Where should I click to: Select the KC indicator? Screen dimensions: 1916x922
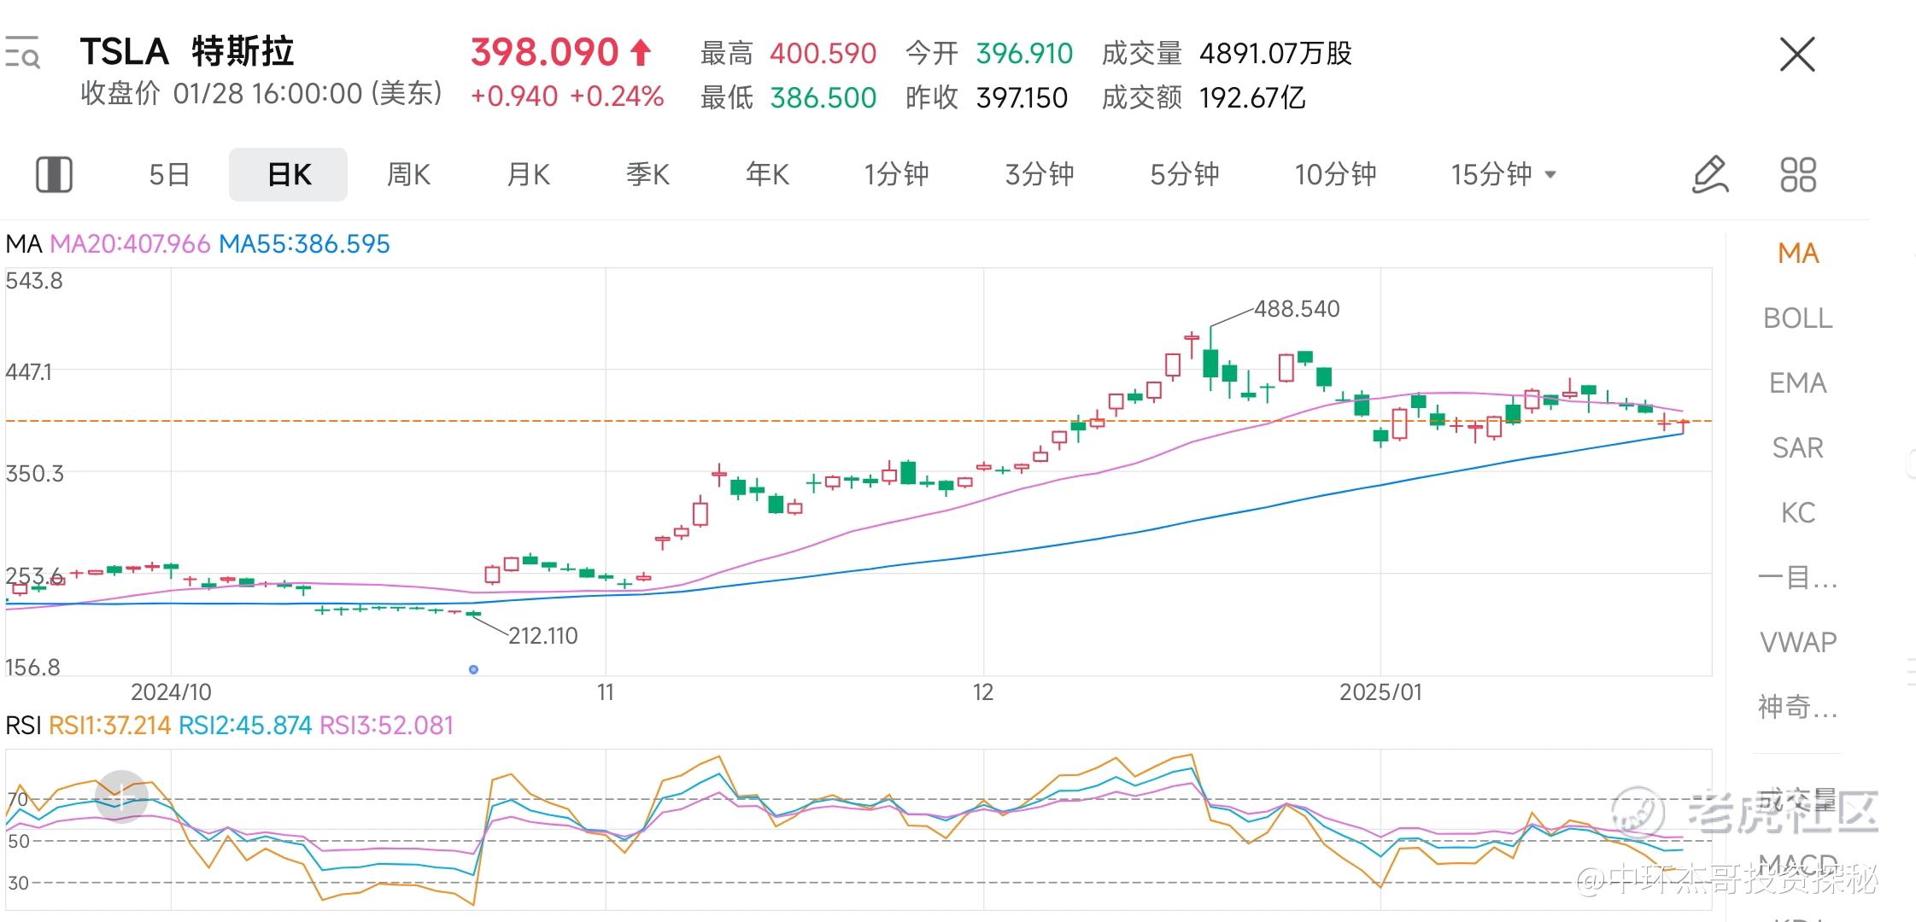tap(1798, 513)
